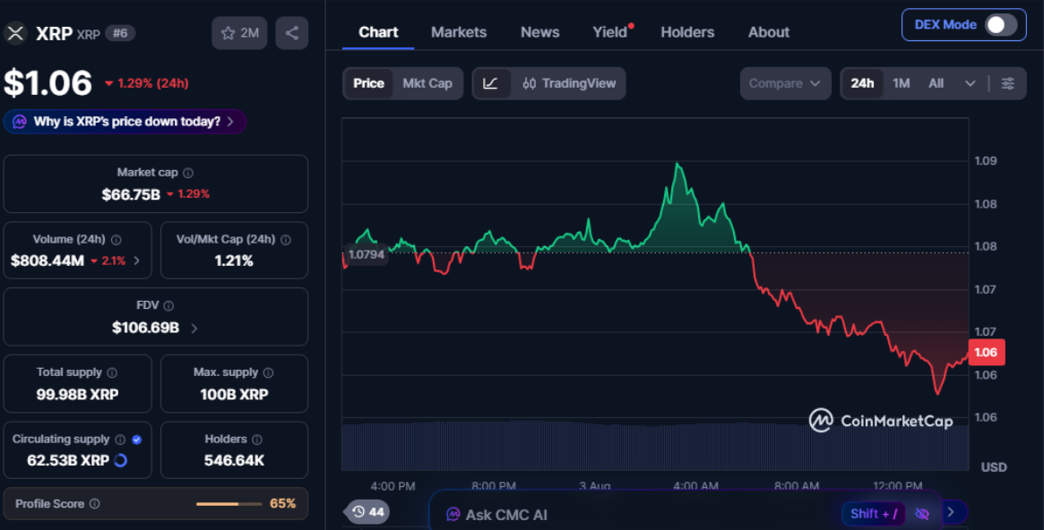This screenshot has height=530, width=1044.
Task: Expand Volume (24h) details chevron
Action: [137, 261]
